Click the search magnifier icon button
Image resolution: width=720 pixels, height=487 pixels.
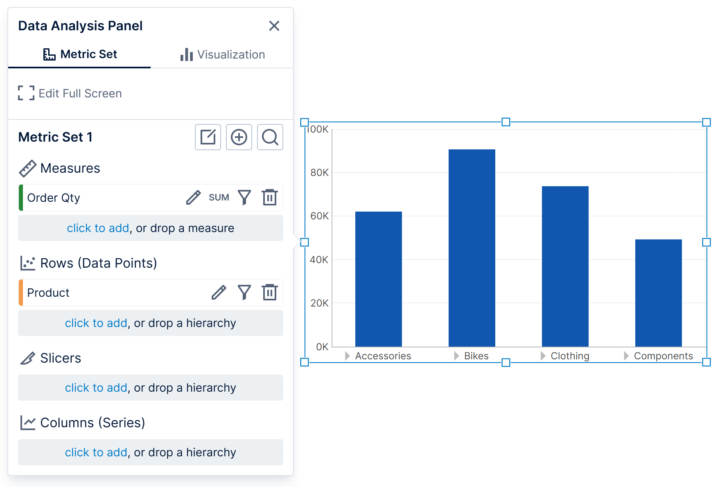270,137
